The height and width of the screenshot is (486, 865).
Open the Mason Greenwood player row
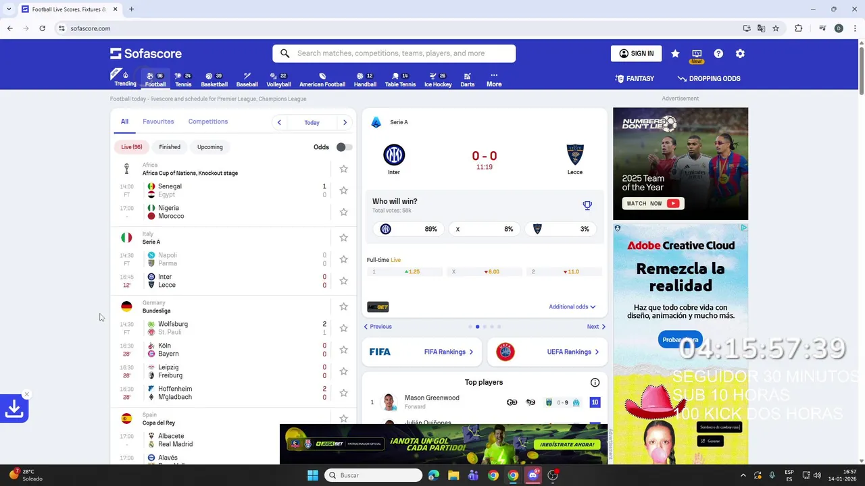(x=485, y=402)
